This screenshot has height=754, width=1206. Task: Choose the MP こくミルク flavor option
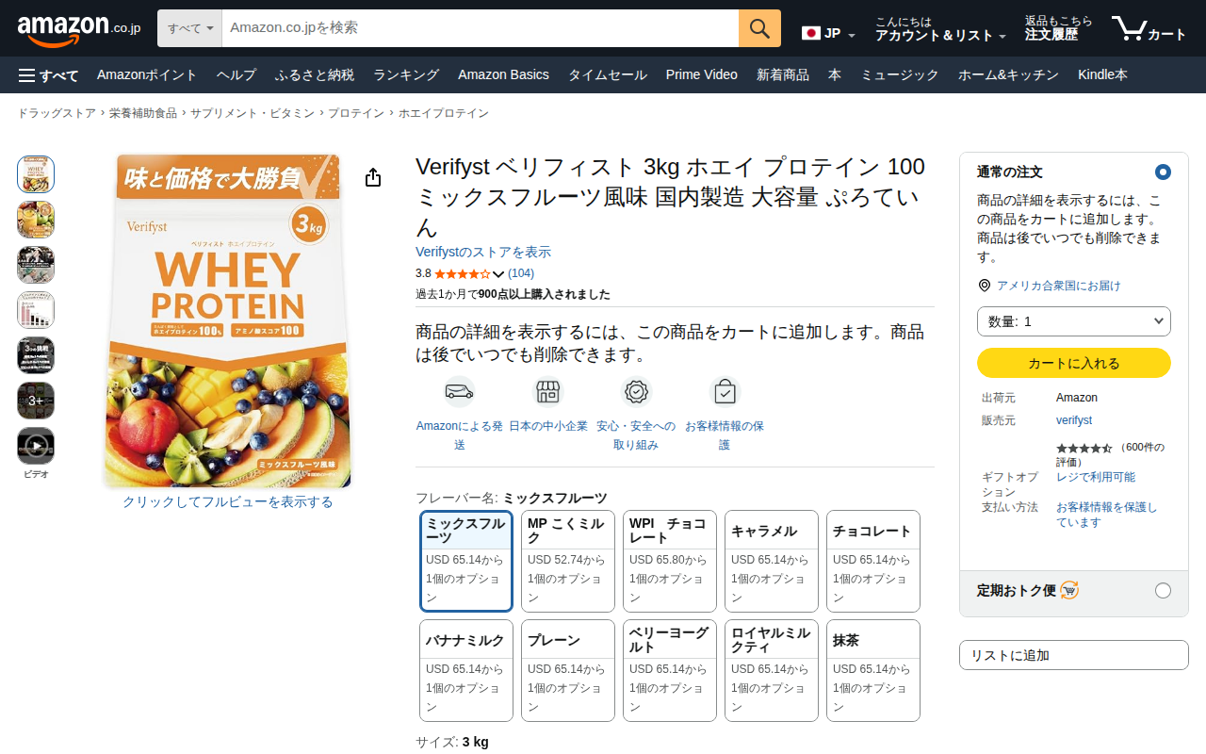click(x=568, y=561)
